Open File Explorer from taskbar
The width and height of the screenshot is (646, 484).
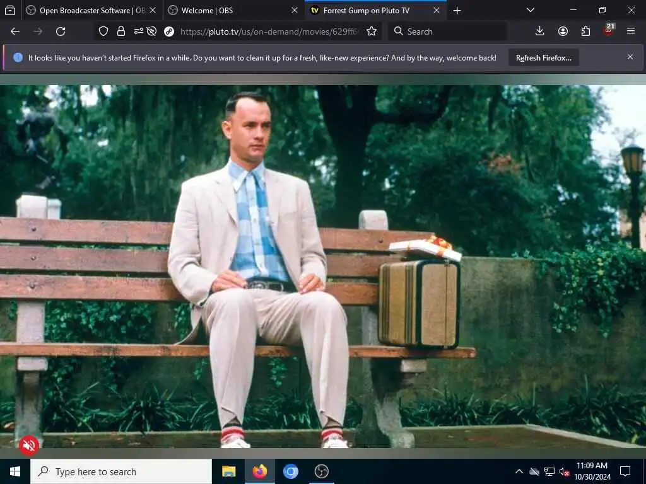pos(228,471)
